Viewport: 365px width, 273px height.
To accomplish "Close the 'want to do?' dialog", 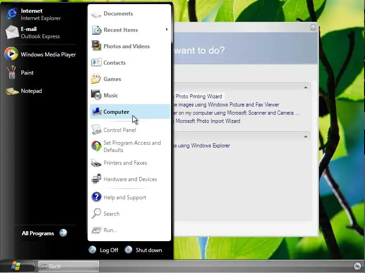I will 313,28.
